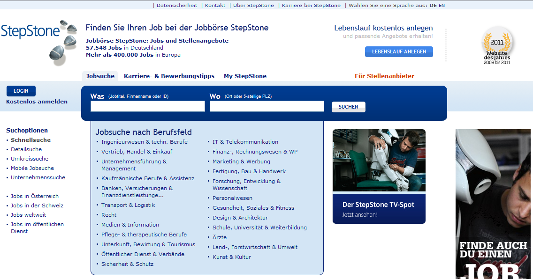The height and width of the screenshot is (279, 533).
Task: Open Unternehmenssuche option
Action: (x=38, y=177)
